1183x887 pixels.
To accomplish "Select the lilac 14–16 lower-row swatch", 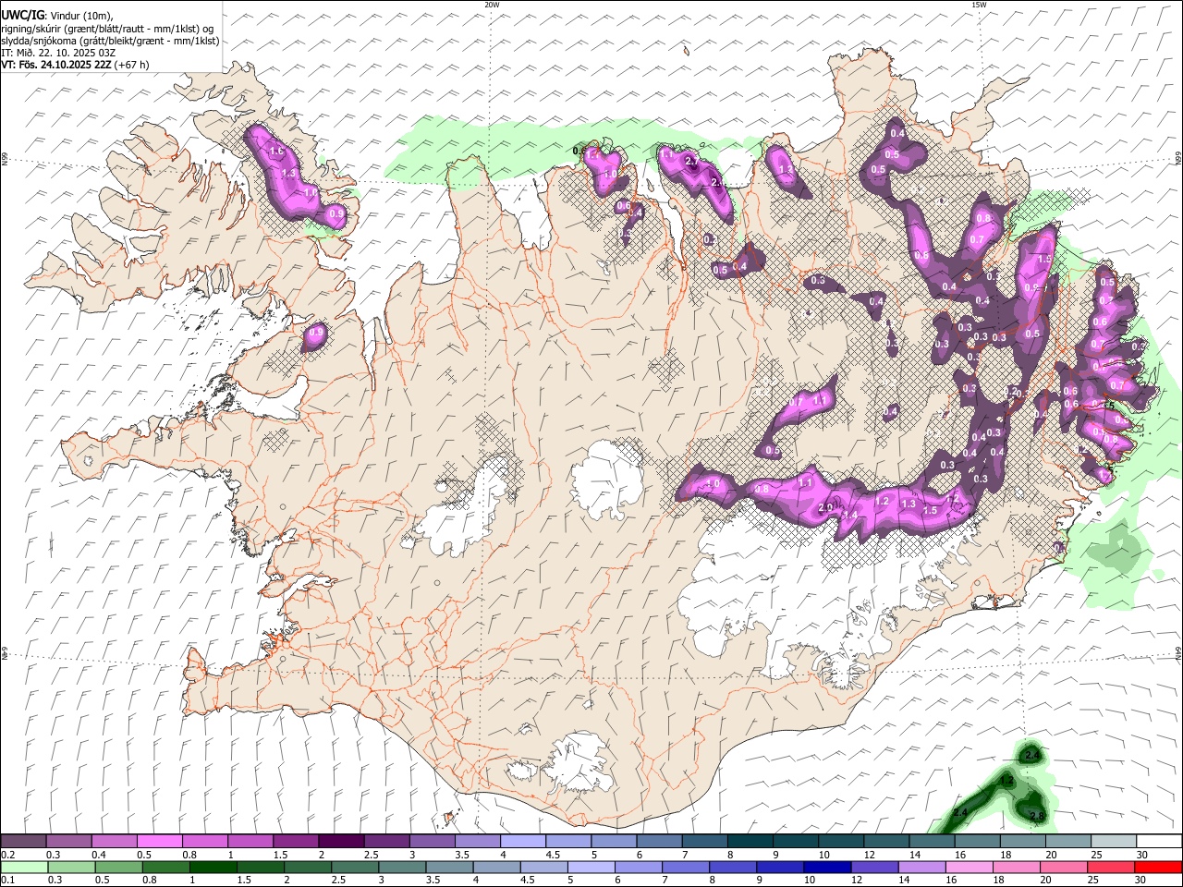I will 921,868.
